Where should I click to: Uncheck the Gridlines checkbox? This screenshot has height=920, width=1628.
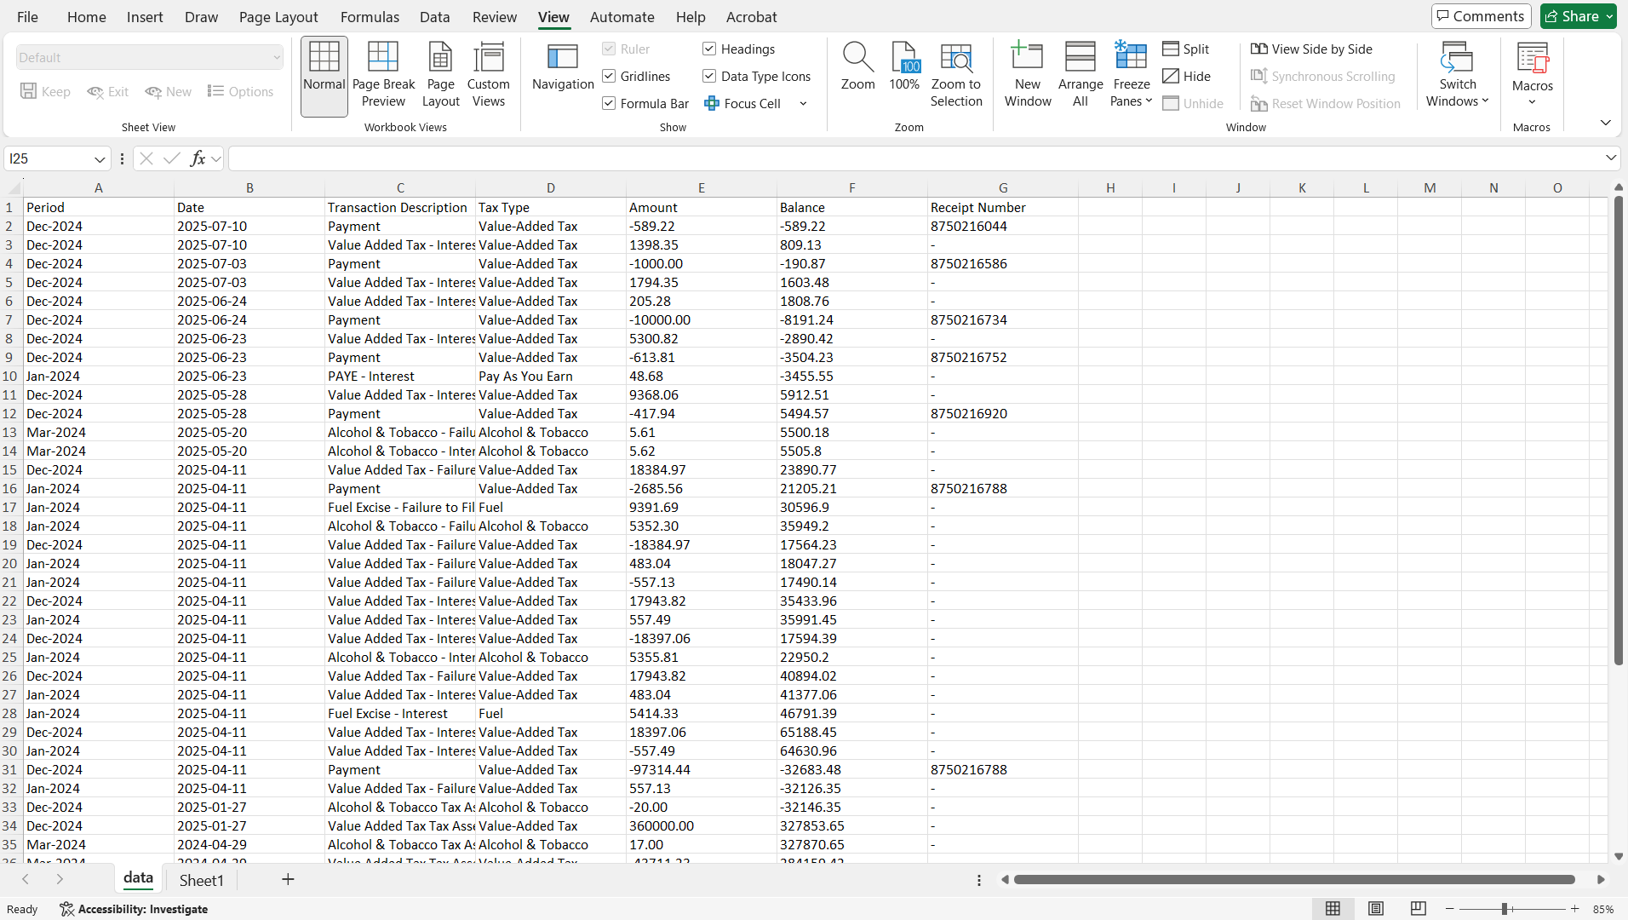[x=610, y=77]
